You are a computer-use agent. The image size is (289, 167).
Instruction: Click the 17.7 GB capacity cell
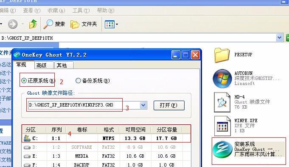click(x=166, y=138)
